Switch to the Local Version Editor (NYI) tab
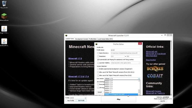The image size is (192, 108). point(105,39)
